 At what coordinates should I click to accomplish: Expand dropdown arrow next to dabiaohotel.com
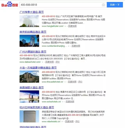click(42, 62)
